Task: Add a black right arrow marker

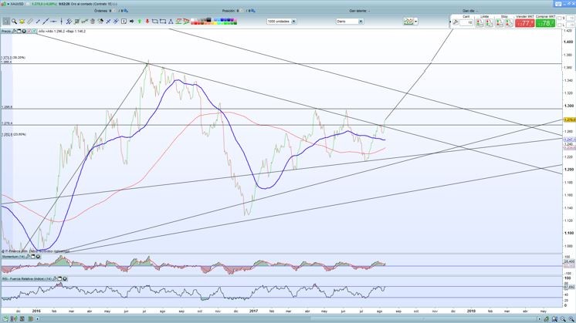Action: 131,22
